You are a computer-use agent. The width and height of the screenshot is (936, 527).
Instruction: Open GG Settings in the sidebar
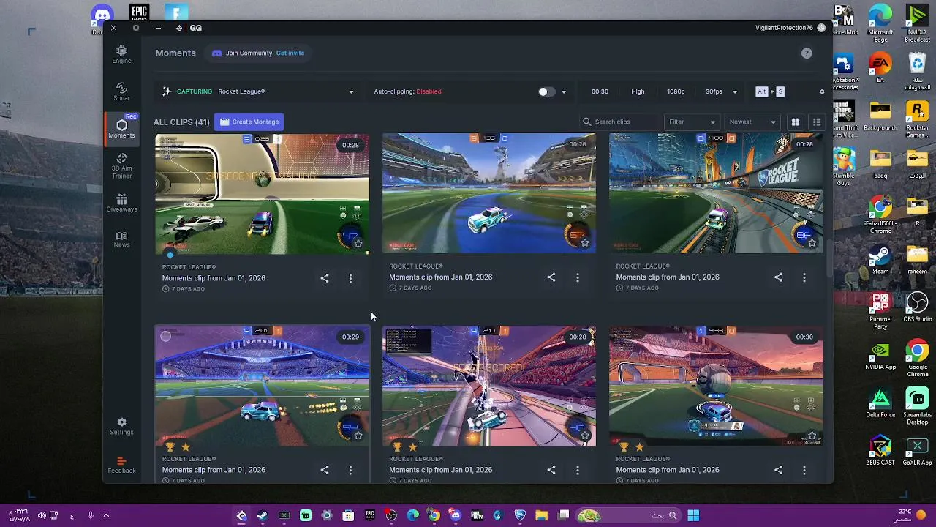point(121,426)
